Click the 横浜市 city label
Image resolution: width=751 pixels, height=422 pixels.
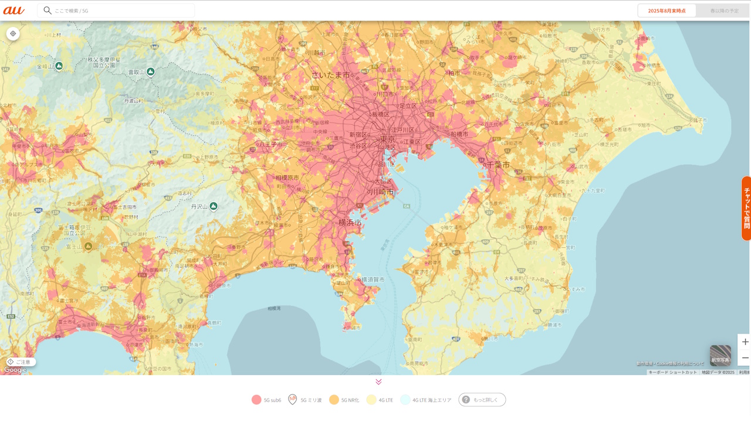click(350, 222)
